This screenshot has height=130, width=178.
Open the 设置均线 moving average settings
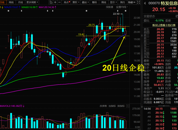click(122, 7)
